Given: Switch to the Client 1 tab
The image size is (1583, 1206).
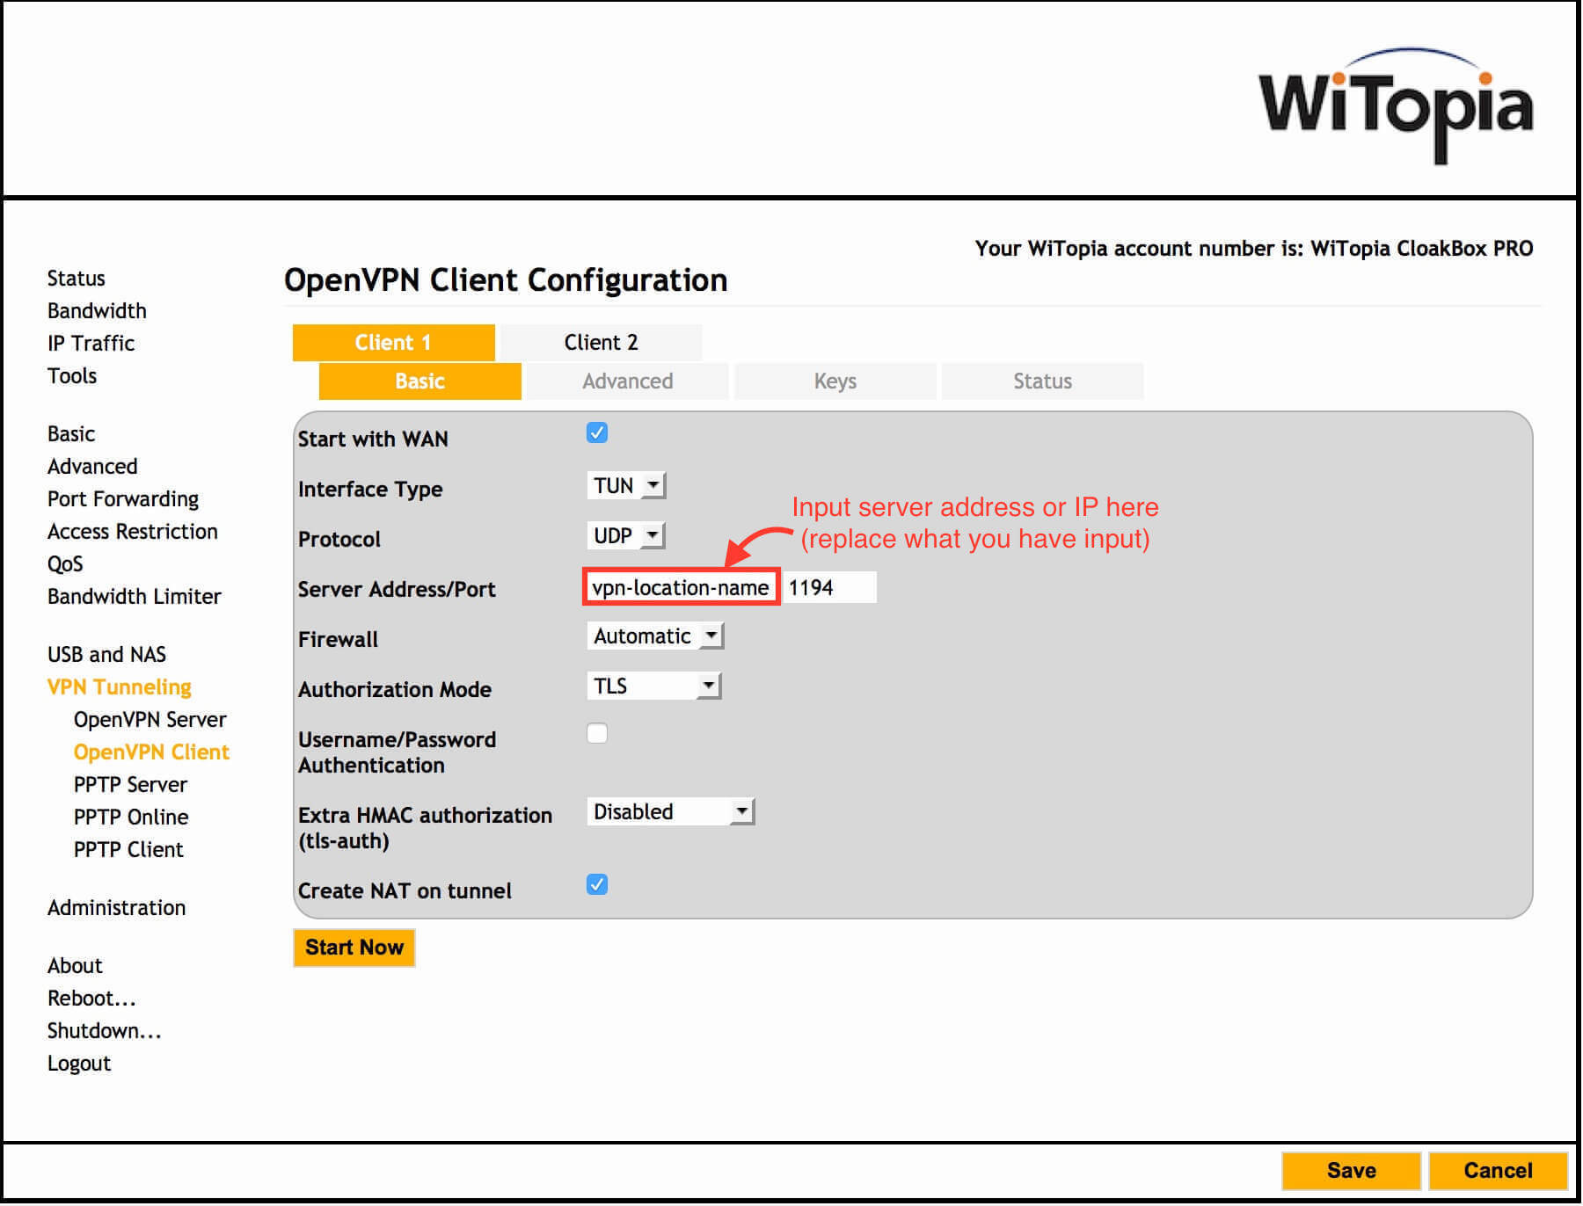Looking at the screenshot, I should coord(393,343).
